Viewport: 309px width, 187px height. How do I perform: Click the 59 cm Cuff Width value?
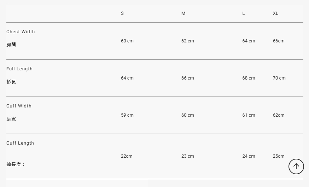[127, 115]
